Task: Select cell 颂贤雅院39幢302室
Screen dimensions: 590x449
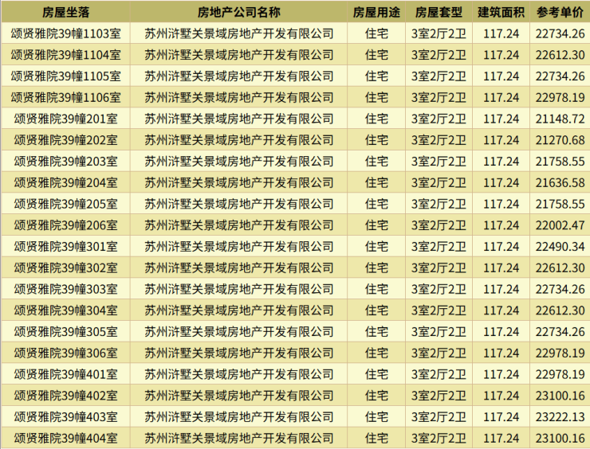Action: (66, 268)
